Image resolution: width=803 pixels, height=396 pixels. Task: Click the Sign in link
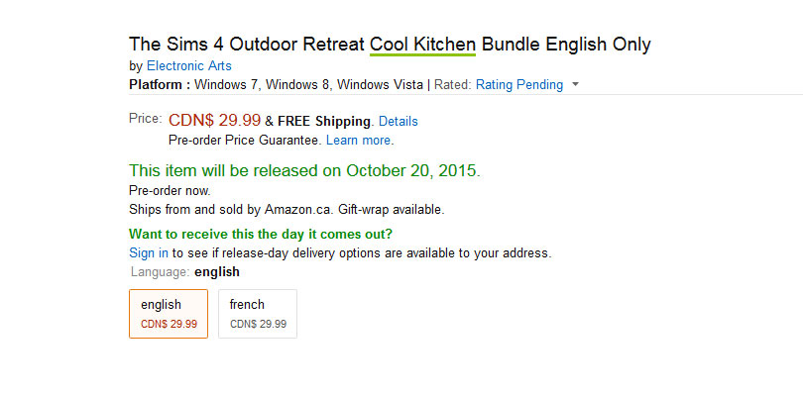(149, 252)
